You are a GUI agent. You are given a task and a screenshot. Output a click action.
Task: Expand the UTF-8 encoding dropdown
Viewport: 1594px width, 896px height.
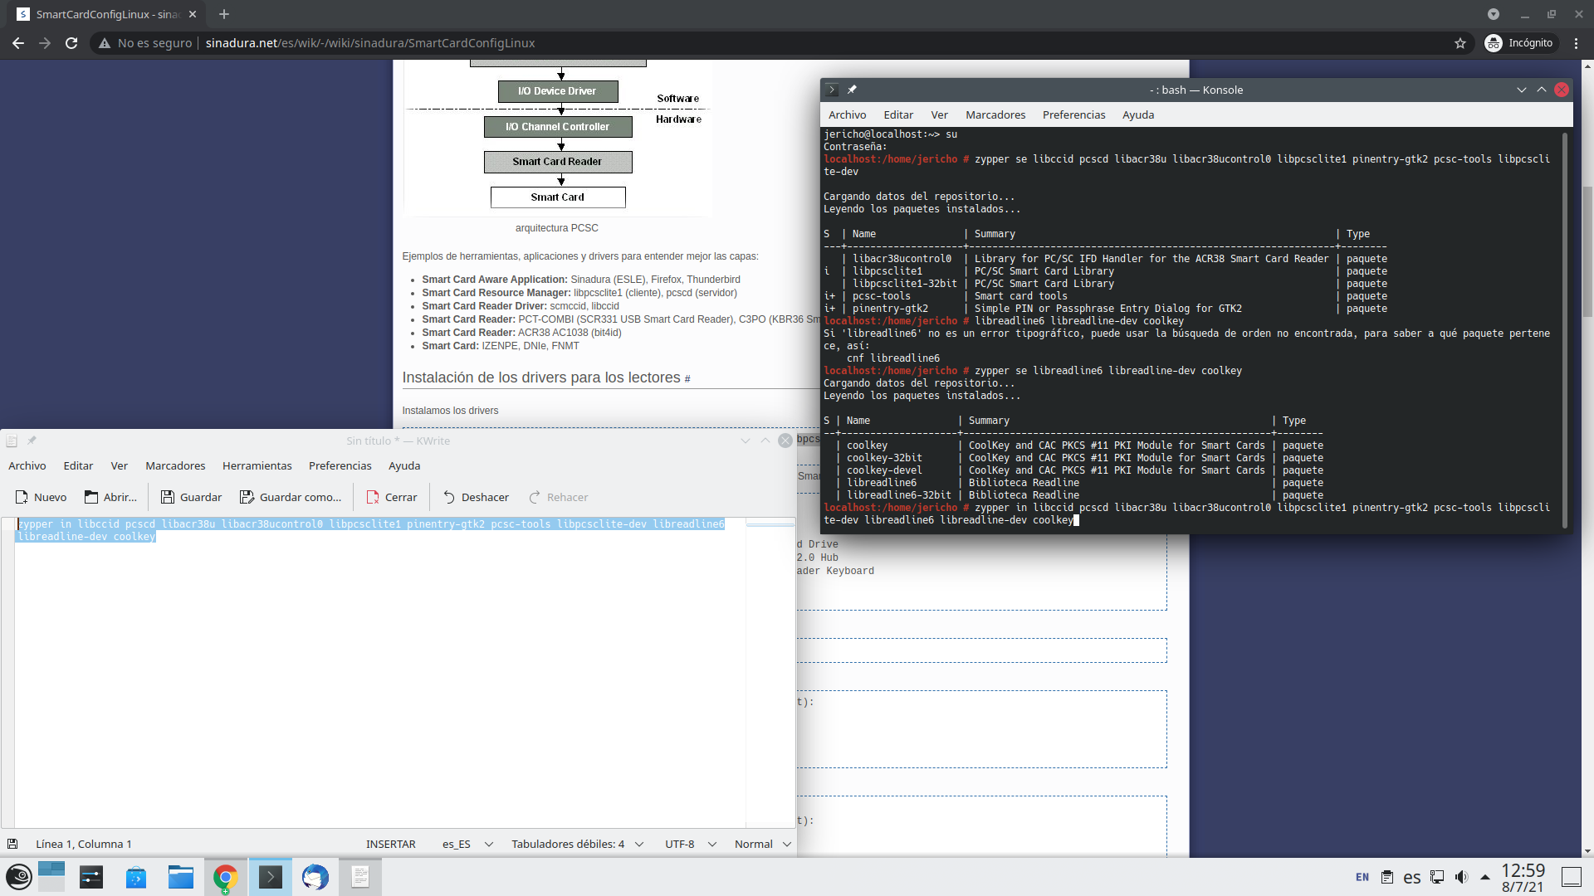coord(690,844)
